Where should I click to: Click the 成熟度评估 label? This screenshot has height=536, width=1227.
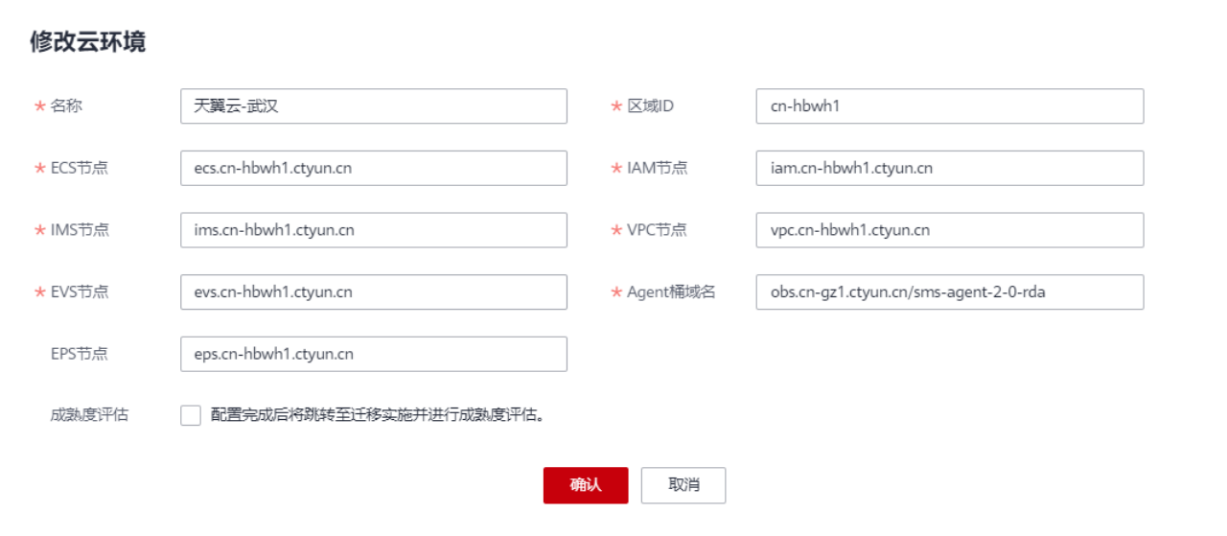[x=89, y=415]
